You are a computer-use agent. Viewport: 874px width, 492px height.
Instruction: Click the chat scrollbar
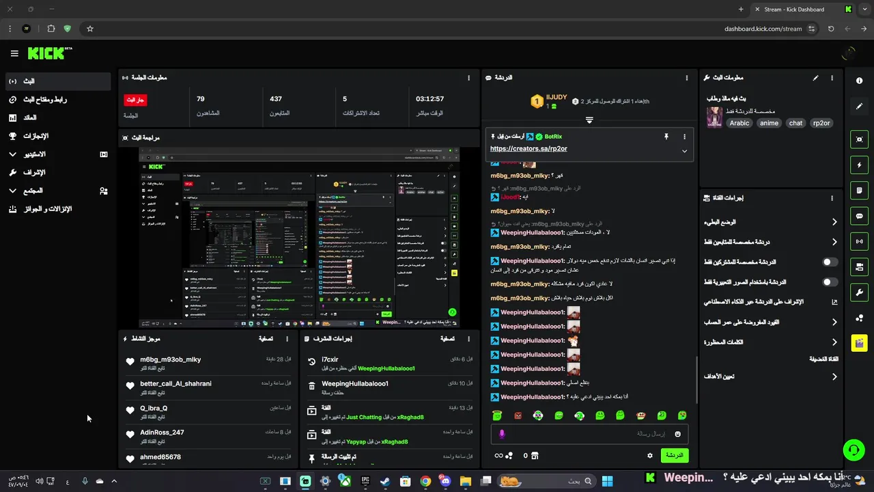[x=696, y=380]
